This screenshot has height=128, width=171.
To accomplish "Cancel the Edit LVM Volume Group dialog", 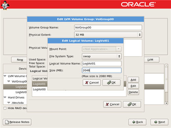I will tap(112, 104).
